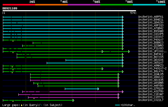Click the yellow gap marker in P49107-2 row

13,70
